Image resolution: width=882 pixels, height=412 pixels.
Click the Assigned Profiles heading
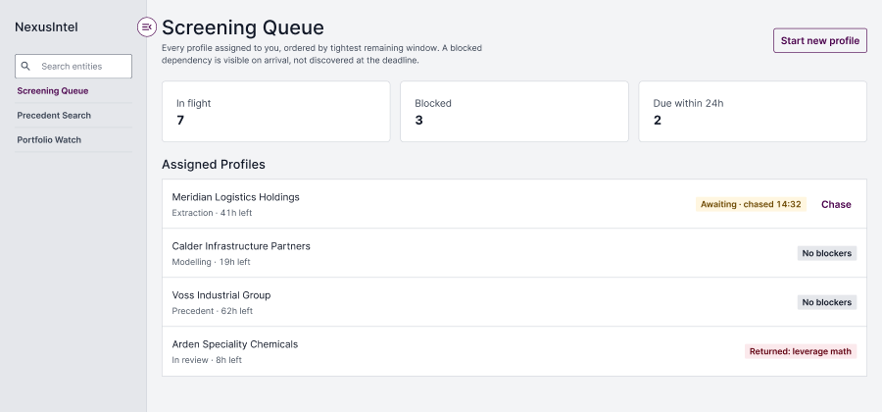click(214, 165)
